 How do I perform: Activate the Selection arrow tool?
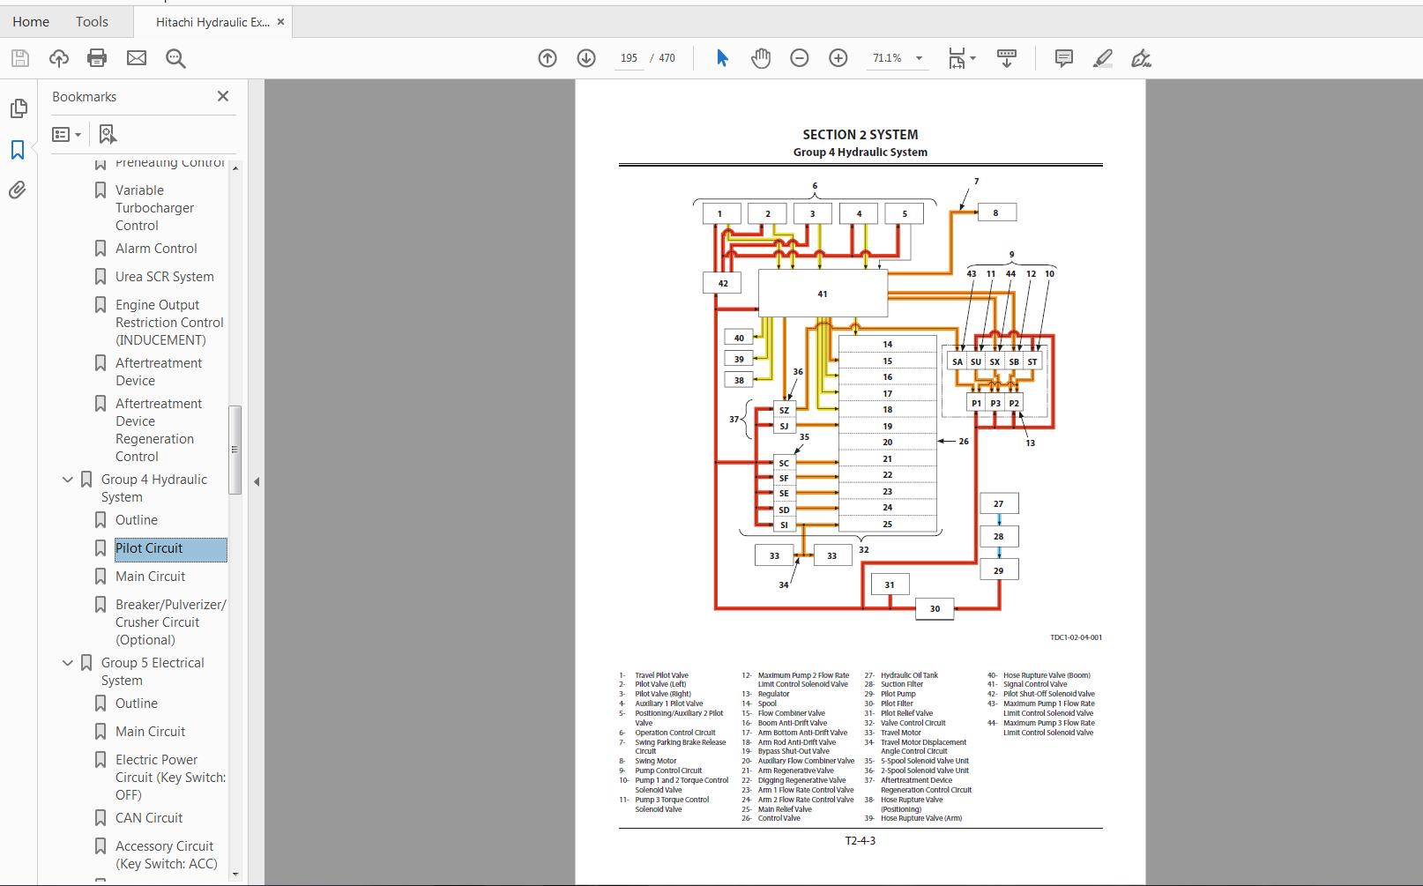pyautogui.click(x=721, y=58)
